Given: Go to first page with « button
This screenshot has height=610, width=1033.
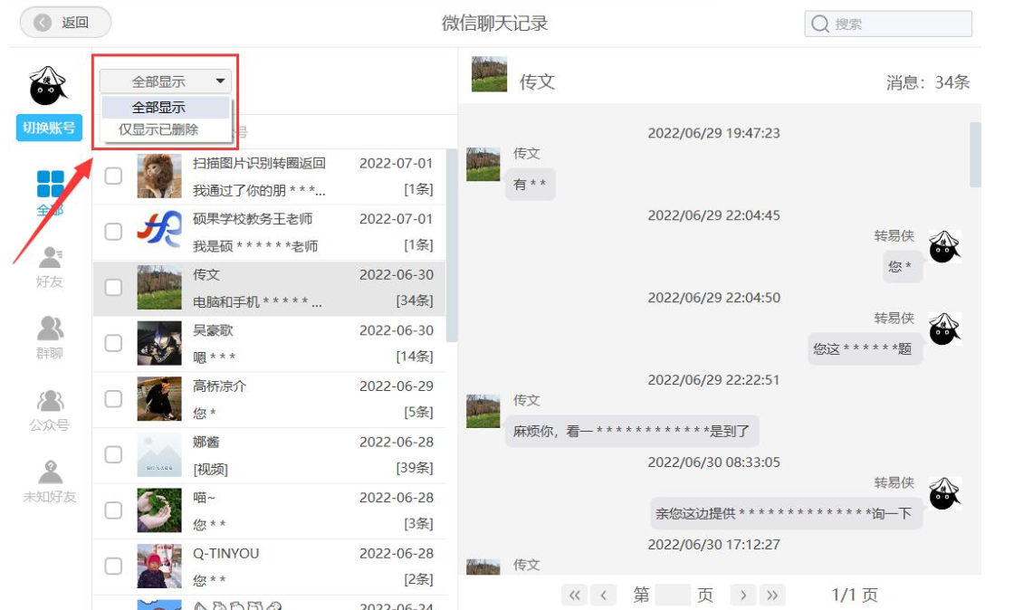Looking at the screenshot, I should (x=575, y=596).
